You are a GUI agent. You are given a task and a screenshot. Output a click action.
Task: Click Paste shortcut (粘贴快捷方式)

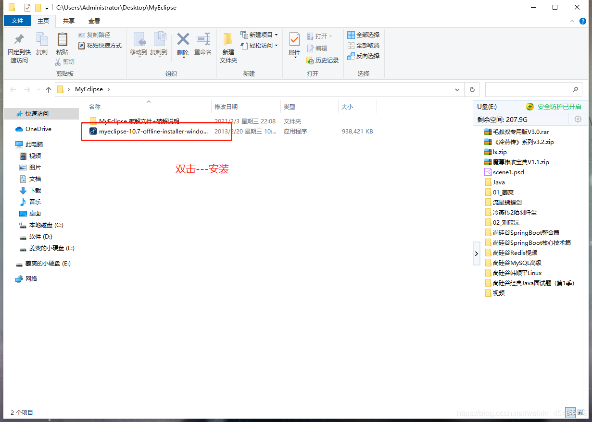click(x=100, y=46)
